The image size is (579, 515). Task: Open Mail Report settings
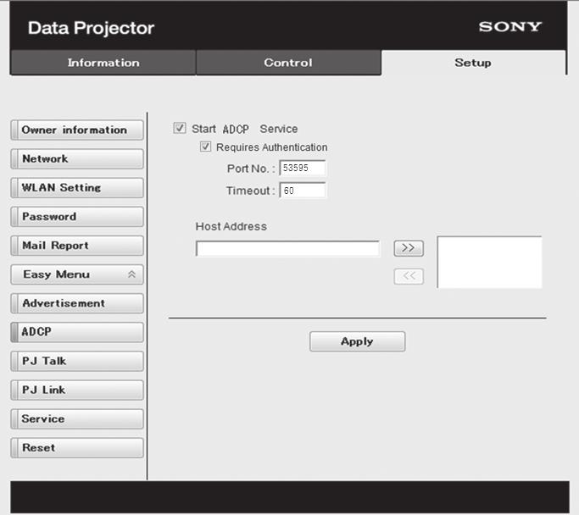click(77, 246)
